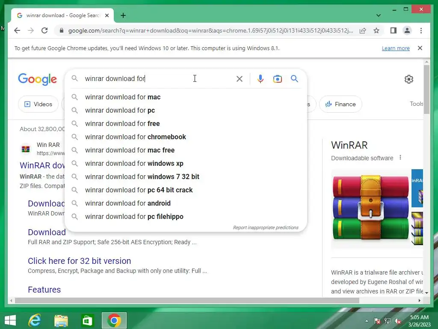
Task: Click the Share this page icon
Action: click(x=363, y=30)
